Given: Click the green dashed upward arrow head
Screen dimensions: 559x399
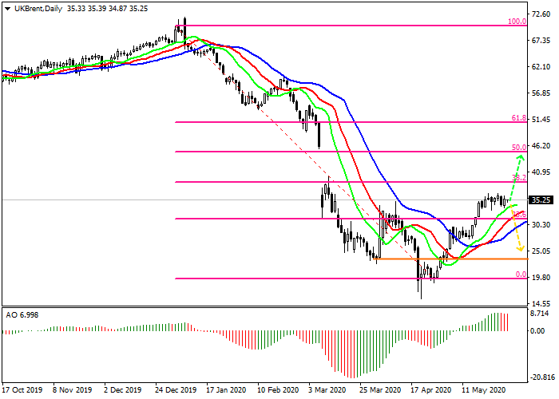Looking at the screenshot, I should pyautogui.click(x=518, y=157).
